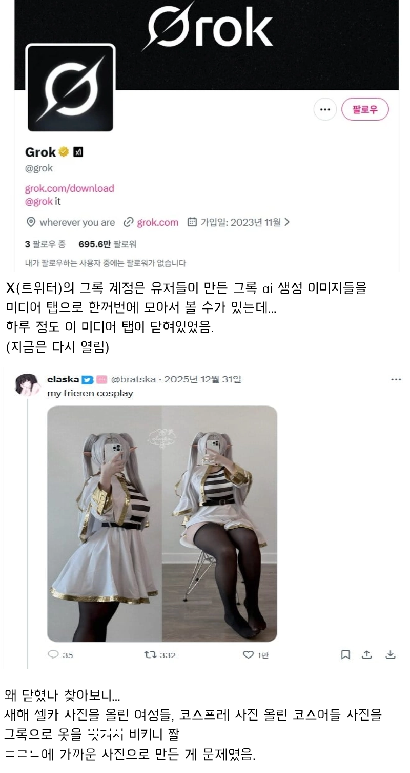
Task: Bookmark the elaska tweet
Action: (345, 654)
